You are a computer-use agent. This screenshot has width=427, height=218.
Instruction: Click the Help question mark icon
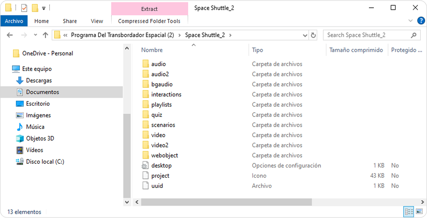click(421, 21)
